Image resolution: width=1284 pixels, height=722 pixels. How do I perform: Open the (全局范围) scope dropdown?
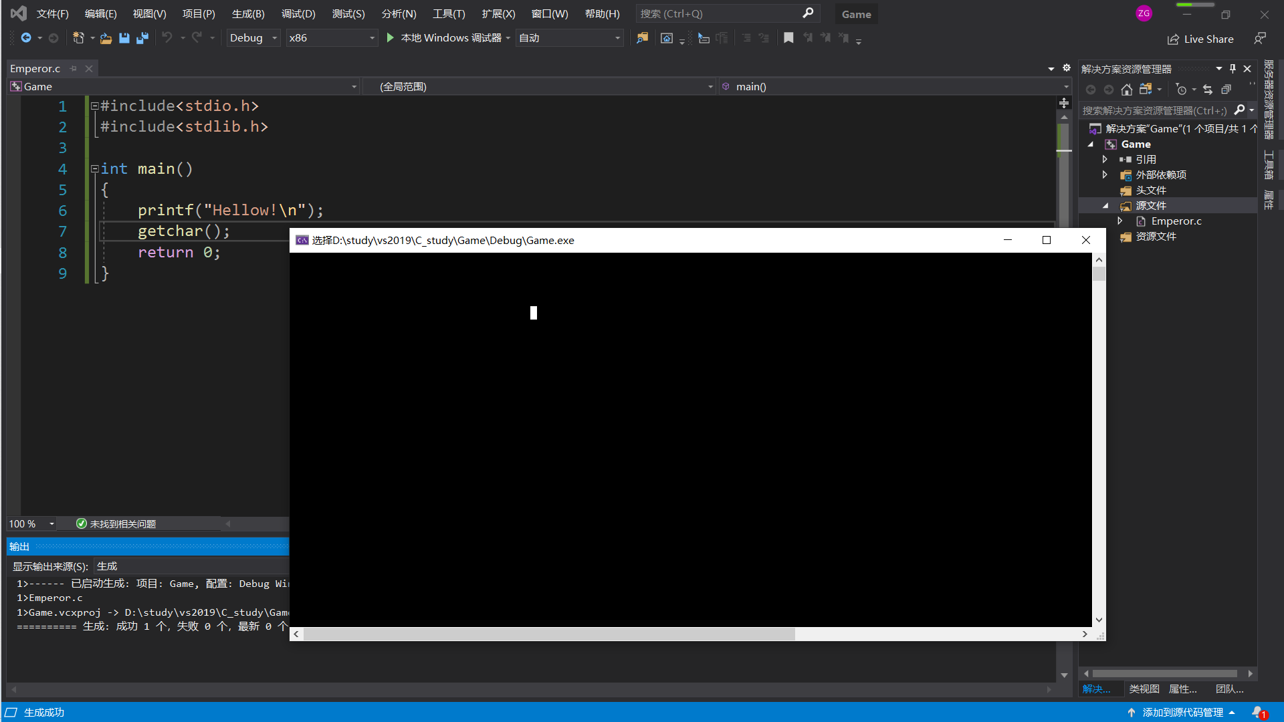[x=540, y=87]
